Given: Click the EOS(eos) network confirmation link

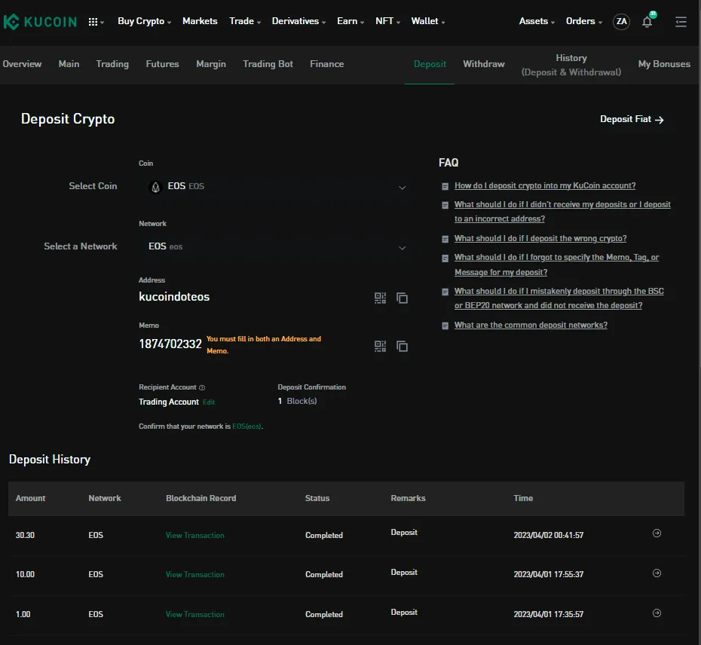Looking at the screenshot, I should click(x=246, y=426).
